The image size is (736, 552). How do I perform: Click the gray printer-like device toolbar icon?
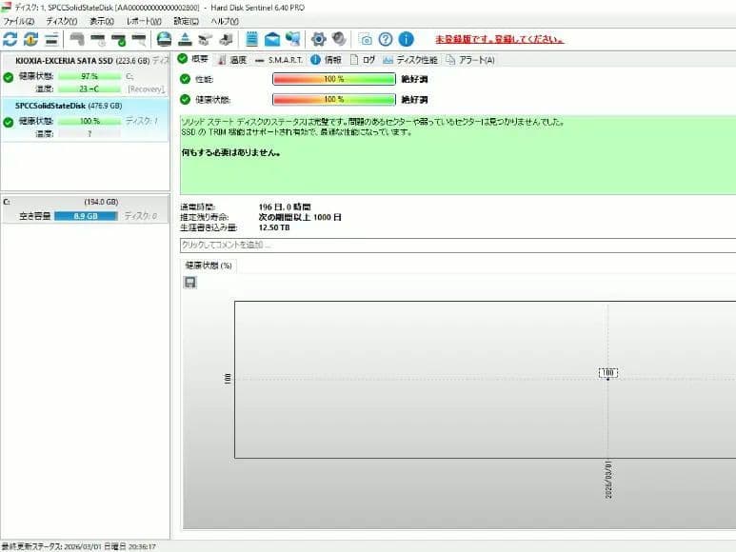[x=226, y=40]
